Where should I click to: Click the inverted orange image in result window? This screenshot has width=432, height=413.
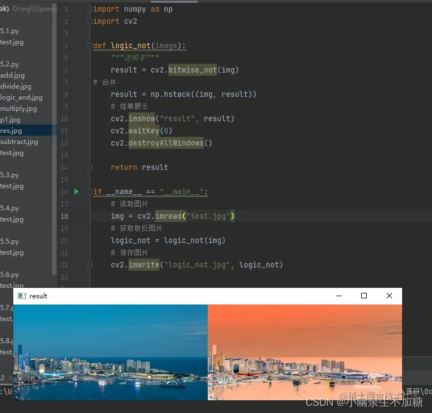pos(305,352)
